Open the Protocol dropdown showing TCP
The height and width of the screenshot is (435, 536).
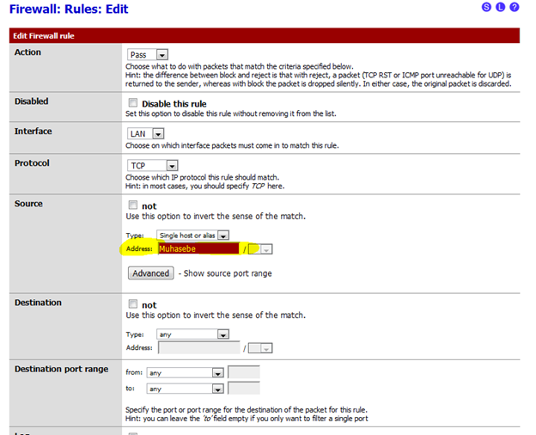click(152, 166)
